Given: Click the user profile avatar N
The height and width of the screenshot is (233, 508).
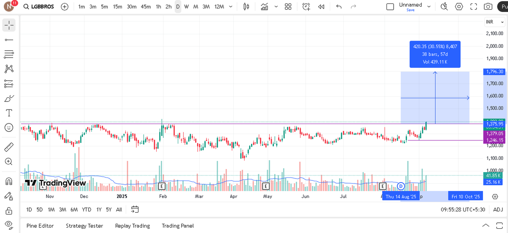Looking at the screenshot, I should pyautogui.click(x=9, y=7).
